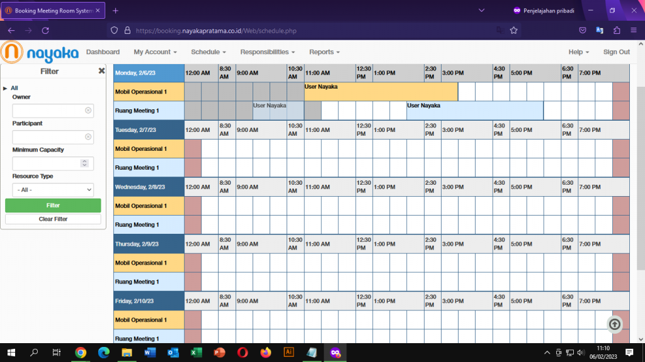This screenshot has height=362, width=645.
Task: Open Excel from the Windows taskbar
Action: coord(195,353)
